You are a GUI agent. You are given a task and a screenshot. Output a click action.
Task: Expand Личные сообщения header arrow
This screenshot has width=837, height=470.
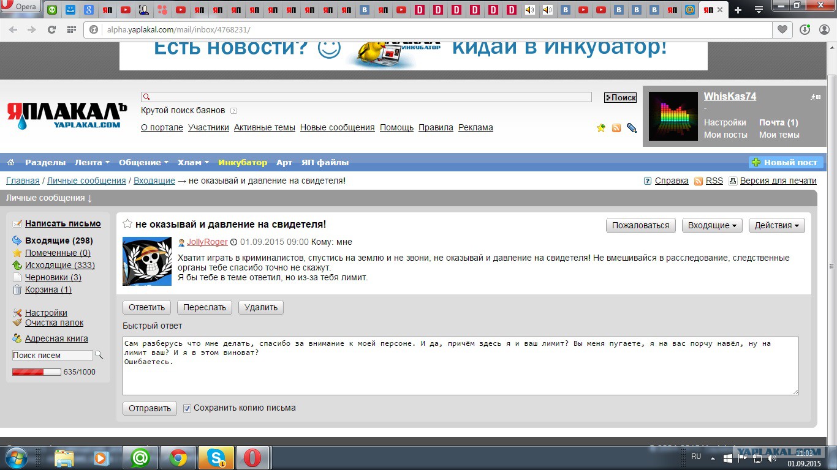click(89, 198)
